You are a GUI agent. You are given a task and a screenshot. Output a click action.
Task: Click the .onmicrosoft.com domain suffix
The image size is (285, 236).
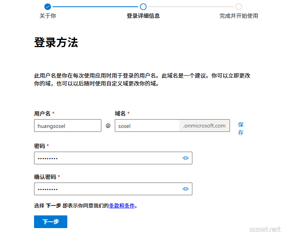pos(204,126)
